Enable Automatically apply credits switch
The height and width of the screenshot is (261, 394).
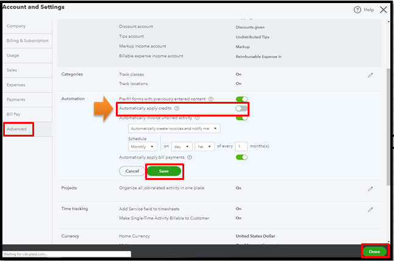coord(242,109)
